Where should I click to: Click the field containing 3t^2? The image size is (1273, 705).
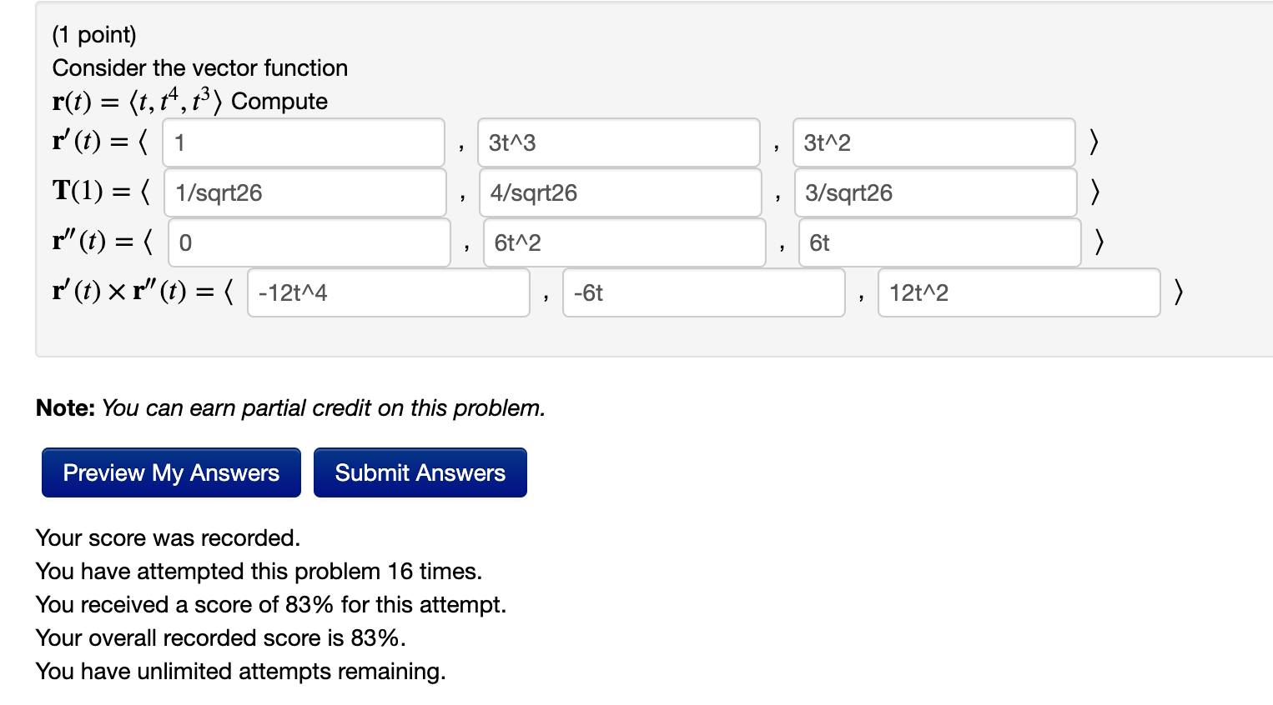tap(933, 142)
